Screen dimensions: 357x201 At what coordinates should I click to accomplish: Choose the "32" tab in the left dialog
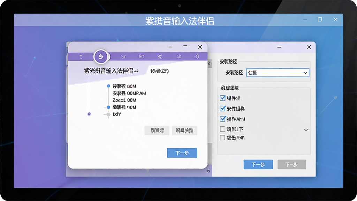(160, 57)
